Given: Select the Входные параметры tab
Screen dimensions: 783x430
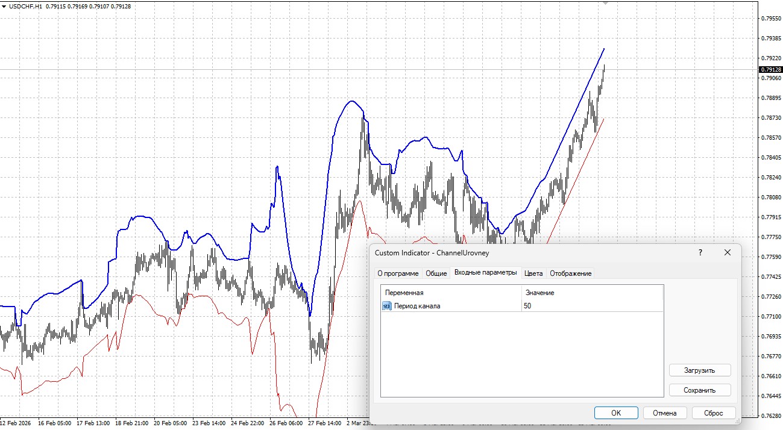Looking at the screenshot, I should (x=485, y=272).
